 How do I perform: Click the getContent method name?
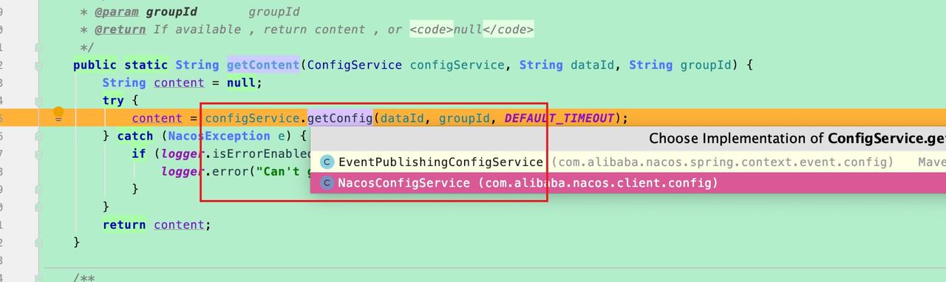click(x=263, y=65)
